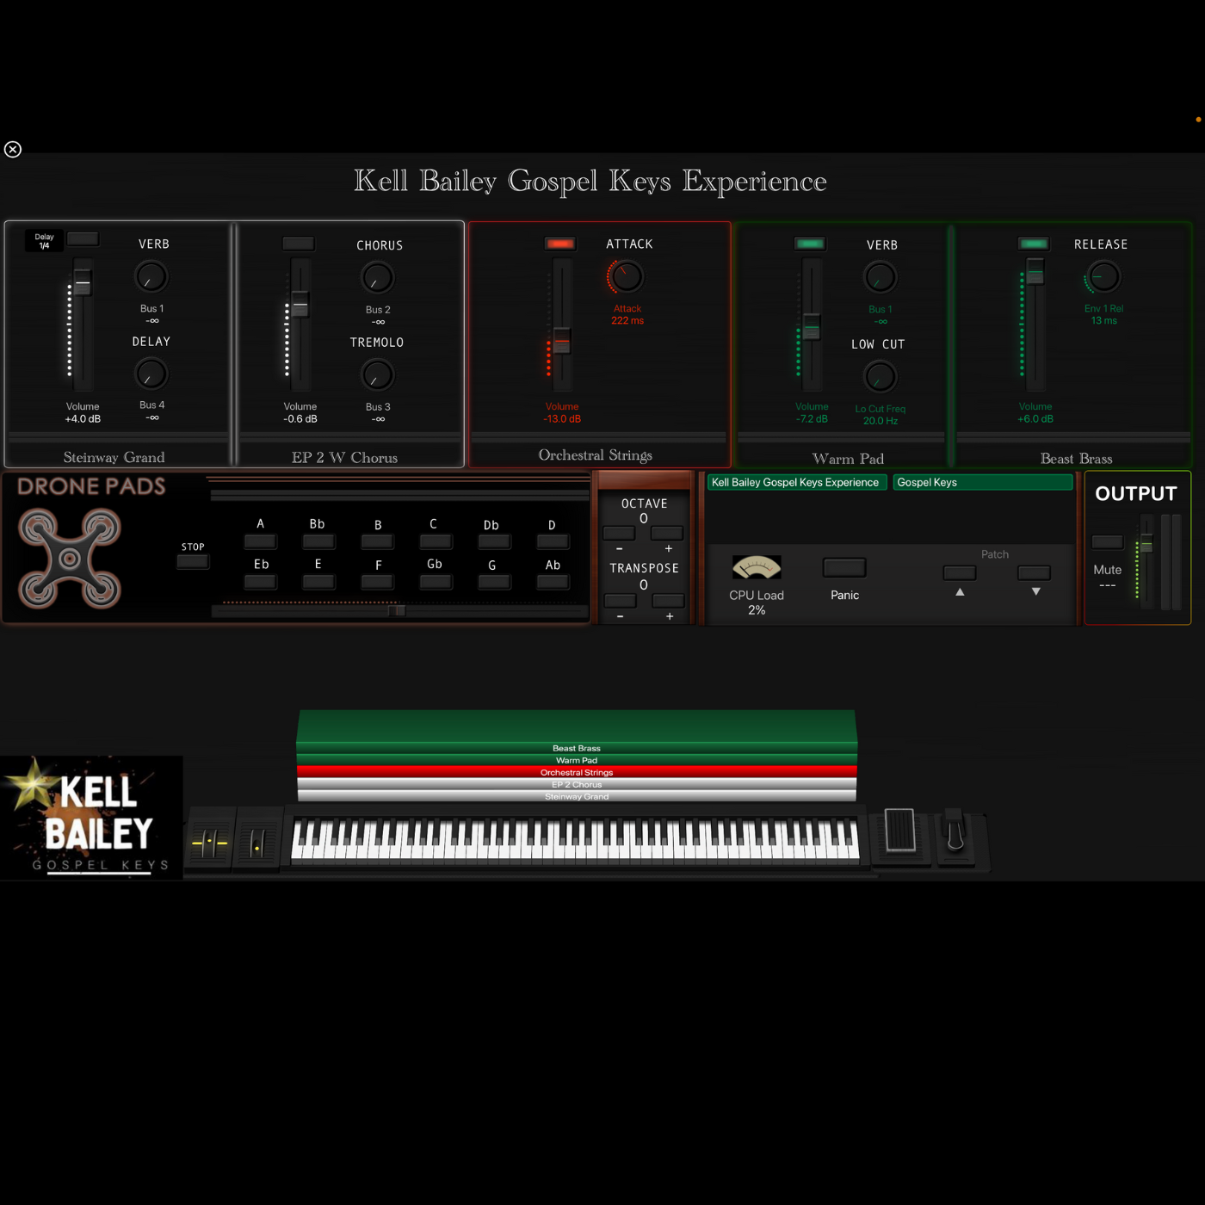Image resolution: width=1205 pixels, height=1205 pixels.
Task: Trigger the C drone pad
Action: 436,541
